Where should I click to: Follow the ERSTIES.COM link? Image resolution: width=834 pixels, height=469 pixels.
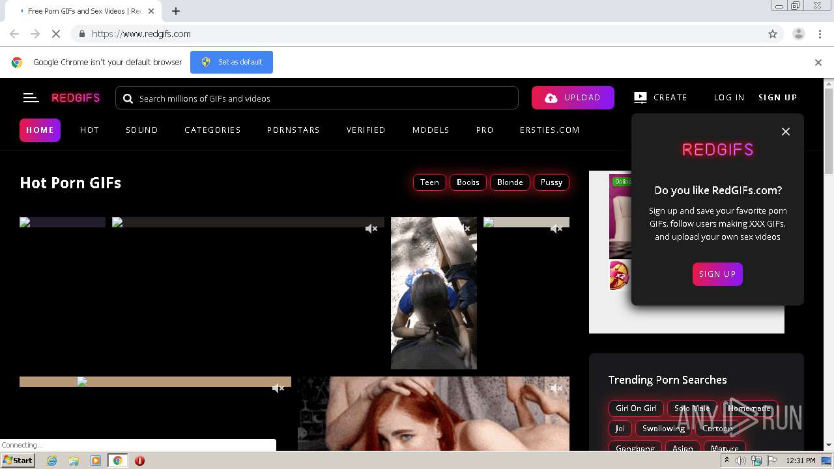(550, 130)
